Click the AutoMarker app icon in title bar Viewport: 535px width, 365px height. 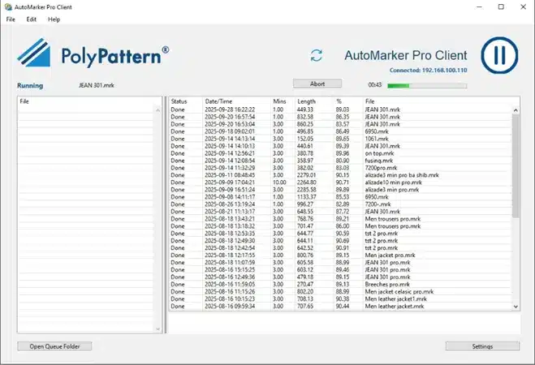[x=8, y=6]
